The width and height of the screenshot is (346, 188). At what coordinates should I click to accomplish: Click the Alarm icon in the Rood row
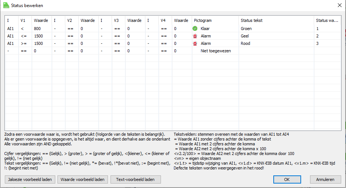pos(195,43)
